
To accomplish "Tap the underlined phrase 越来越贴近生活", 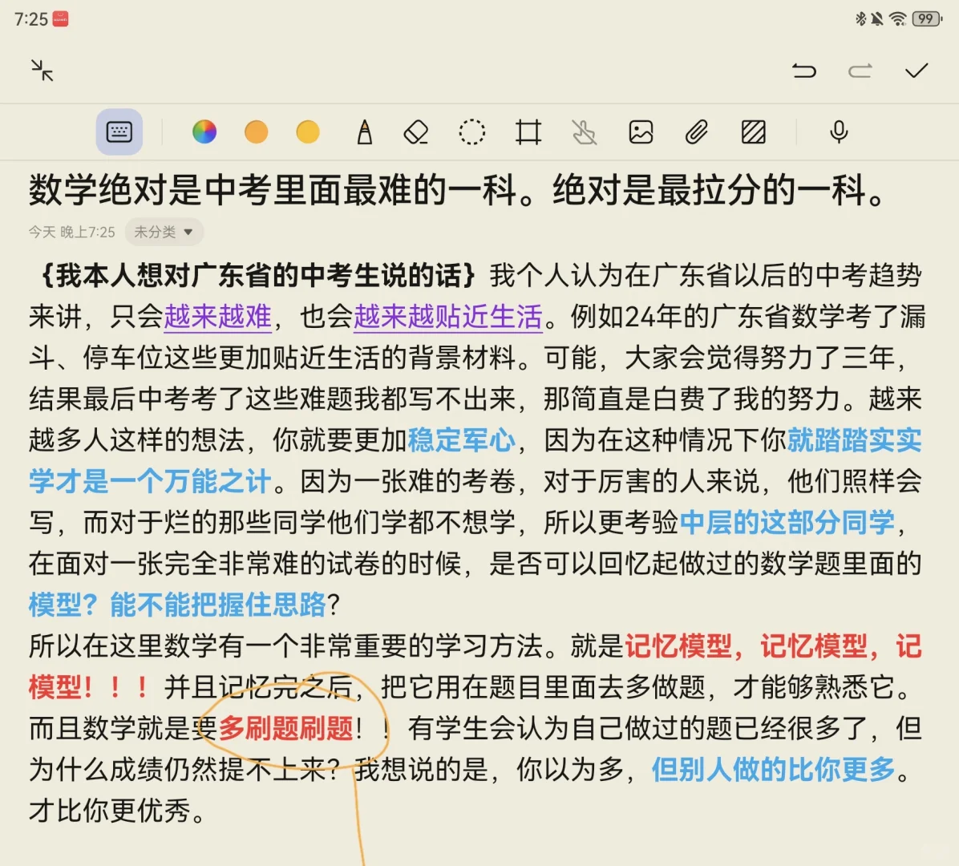I will click(448, 317).
